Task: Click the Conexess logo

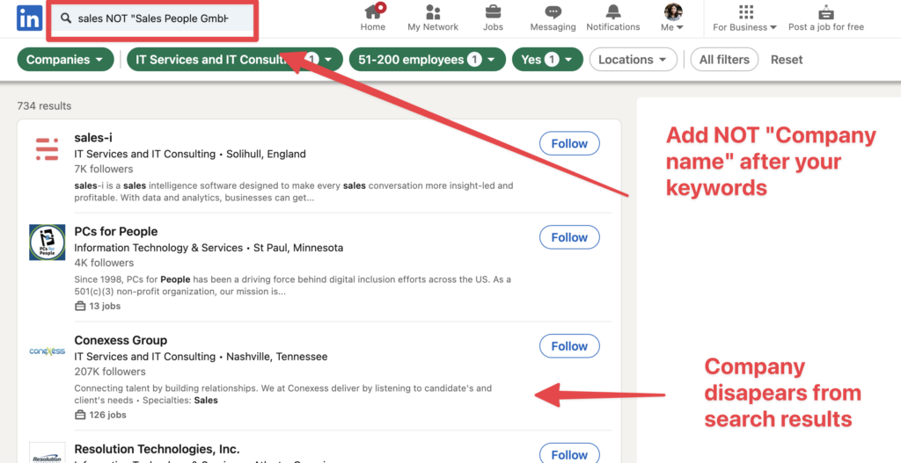Action: coord(48,351)
